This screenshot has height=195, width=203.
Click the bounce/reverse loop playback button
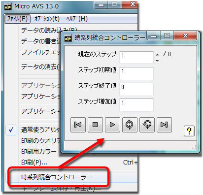pos(147,125)
